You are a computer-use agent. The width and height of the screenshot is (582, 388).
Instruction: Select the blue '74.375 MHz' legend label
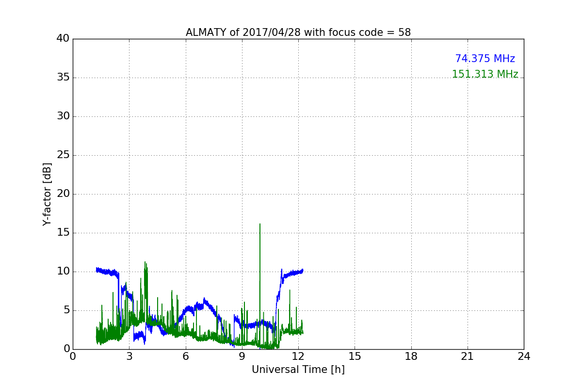point(485,59)
